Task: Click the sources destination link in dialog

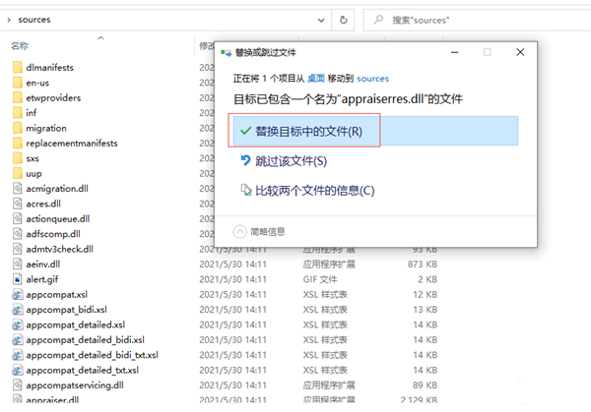Action: [373, 78]
